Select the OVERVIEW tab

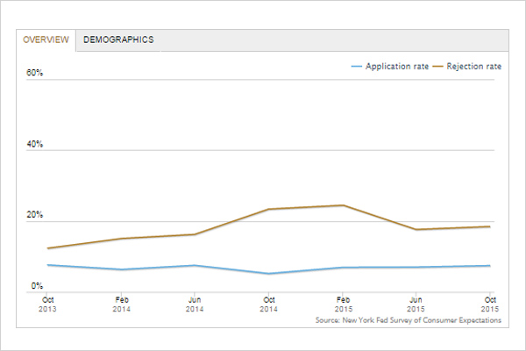coord(46,40)
